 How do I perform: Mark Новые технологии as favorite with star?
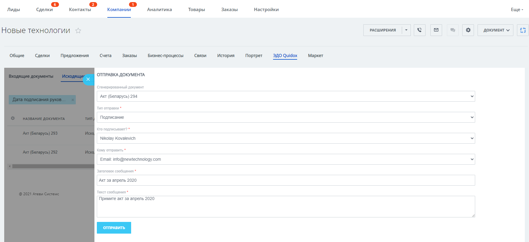(78, 31)
